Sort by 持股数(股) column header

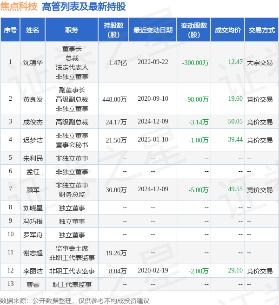click(x=113, y=30)
